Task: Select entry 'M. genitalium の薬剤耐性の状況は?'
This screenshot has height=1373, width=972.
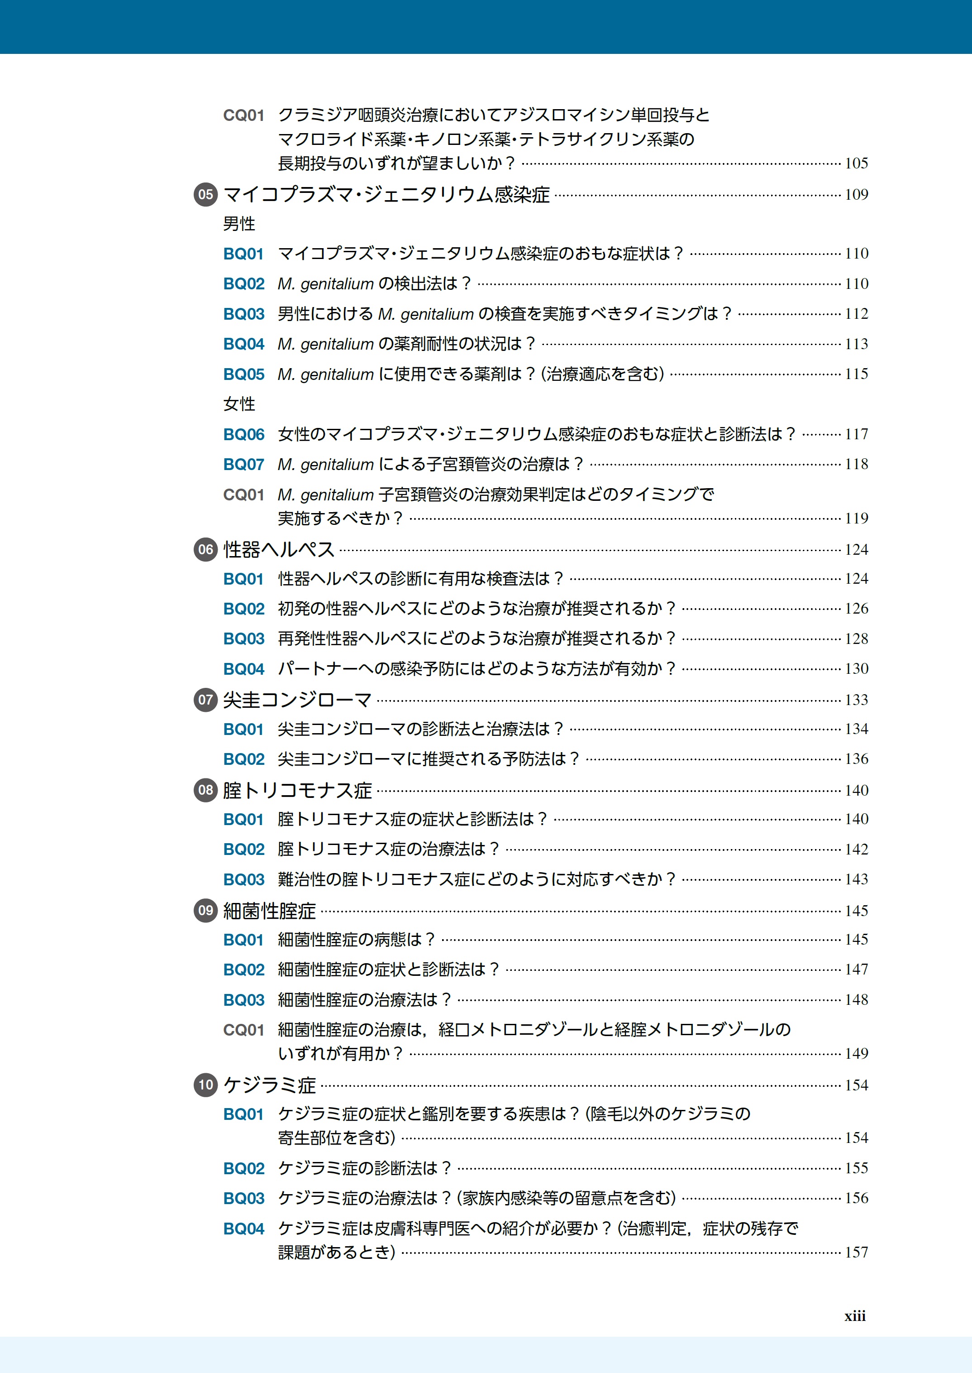Action: [406, 344]
